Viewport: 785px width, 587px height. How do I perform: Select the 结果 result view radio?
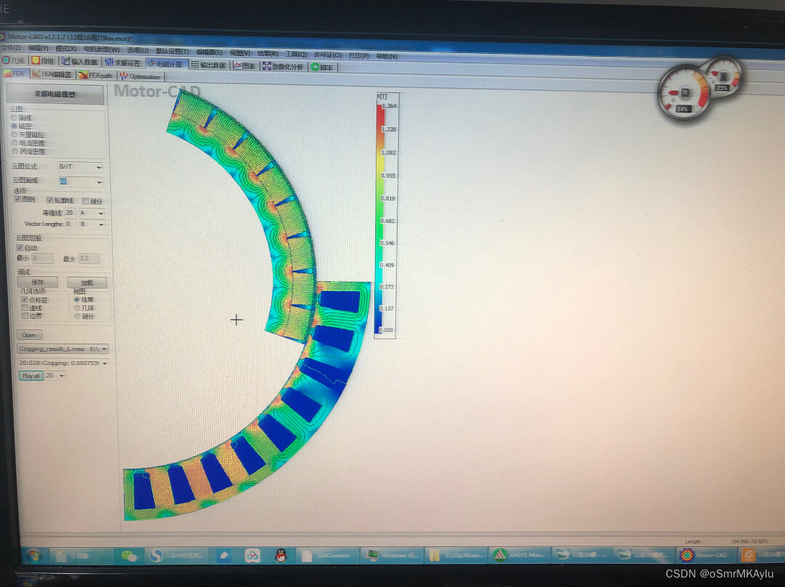(76, 300)
